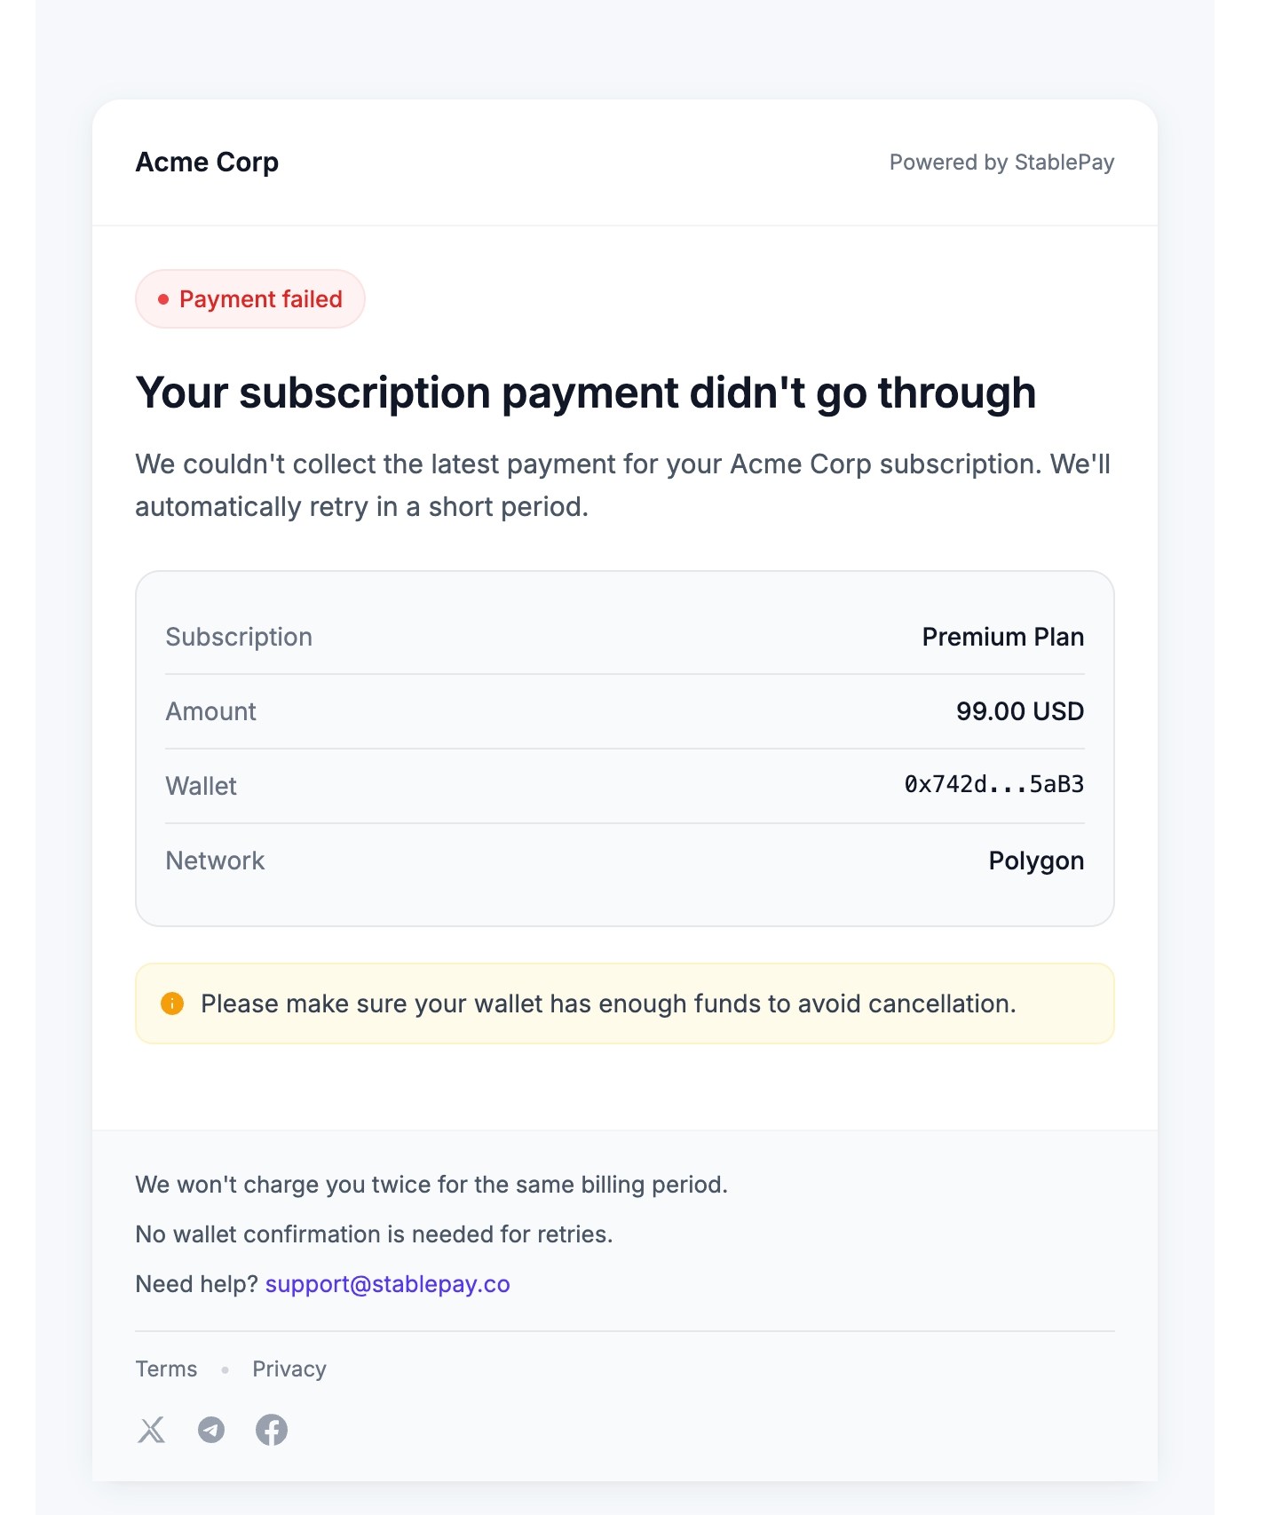Open the X (Twitter) social icon
Viewport: 1266px width, 1515px height.
152,1430
